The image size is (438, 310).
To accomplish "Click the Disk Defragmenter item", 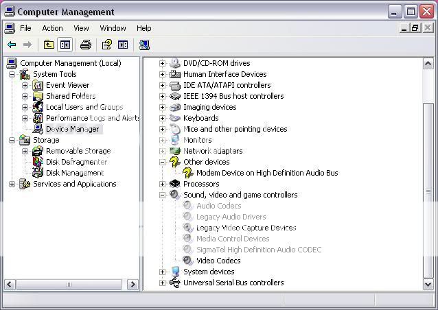I will 76,162.
